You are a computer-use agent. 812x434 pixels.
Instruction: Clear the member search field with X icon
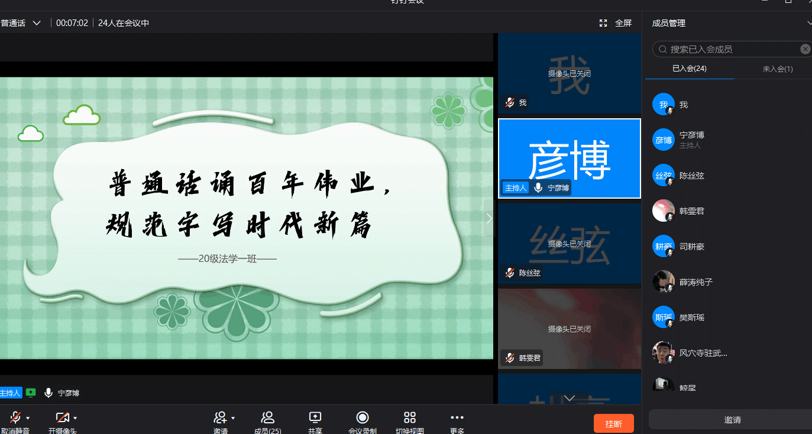pos(805,49)
